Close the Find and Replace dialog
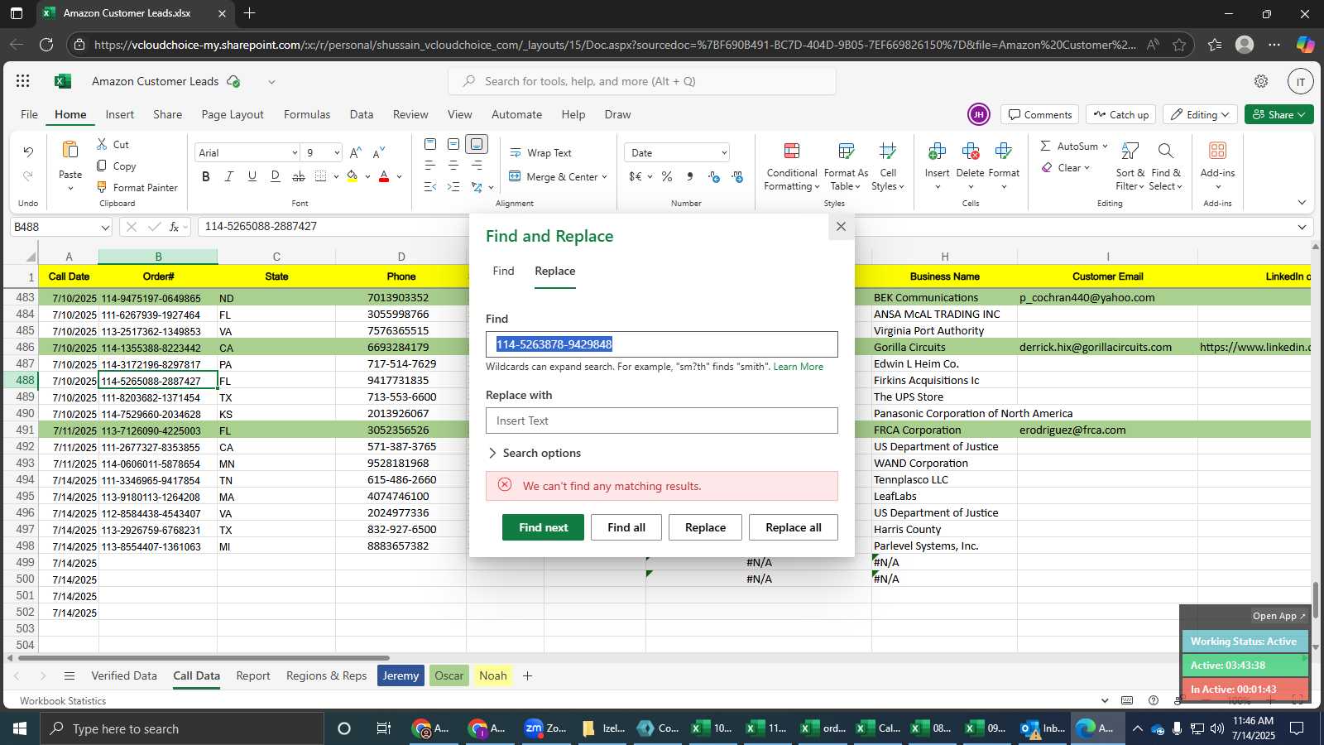1324x745 pixels. pyautogui.click(x=841, y=226)
